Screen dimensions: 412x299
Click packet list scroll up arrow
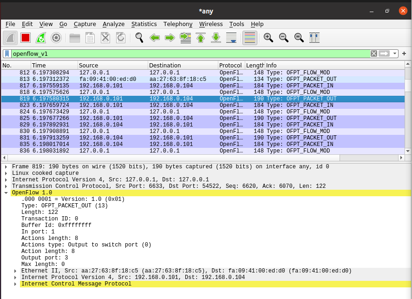(408, 64)
